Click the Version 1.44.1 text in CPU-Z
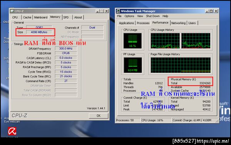The height and width of the screenshot is (145, 231). (x=96, y=108)
